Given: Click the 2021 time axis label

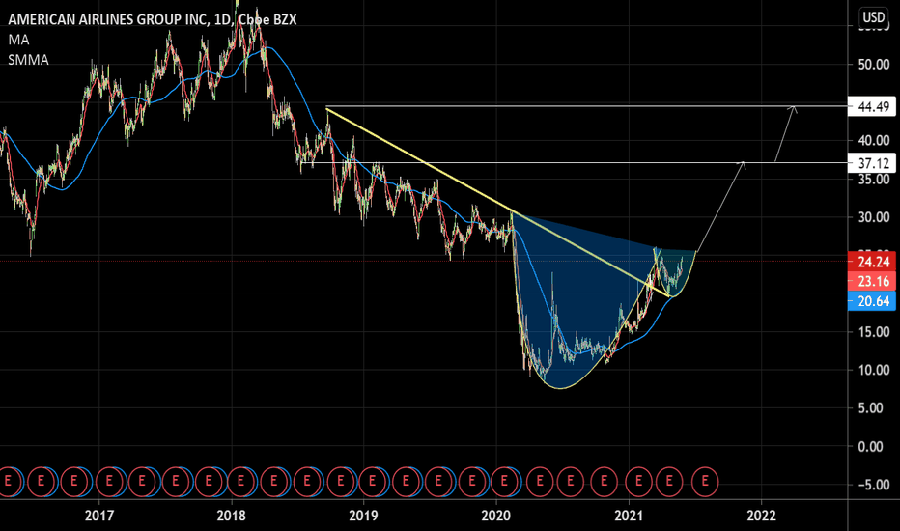Looking at the screenshot, I should click(x=629, y=516).
